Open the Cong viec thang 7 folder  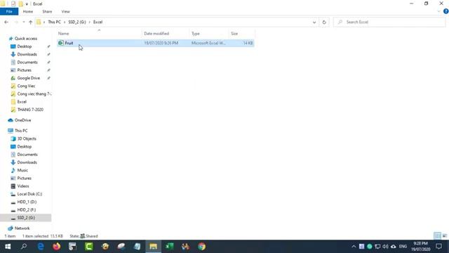click(x=34, y=93)
